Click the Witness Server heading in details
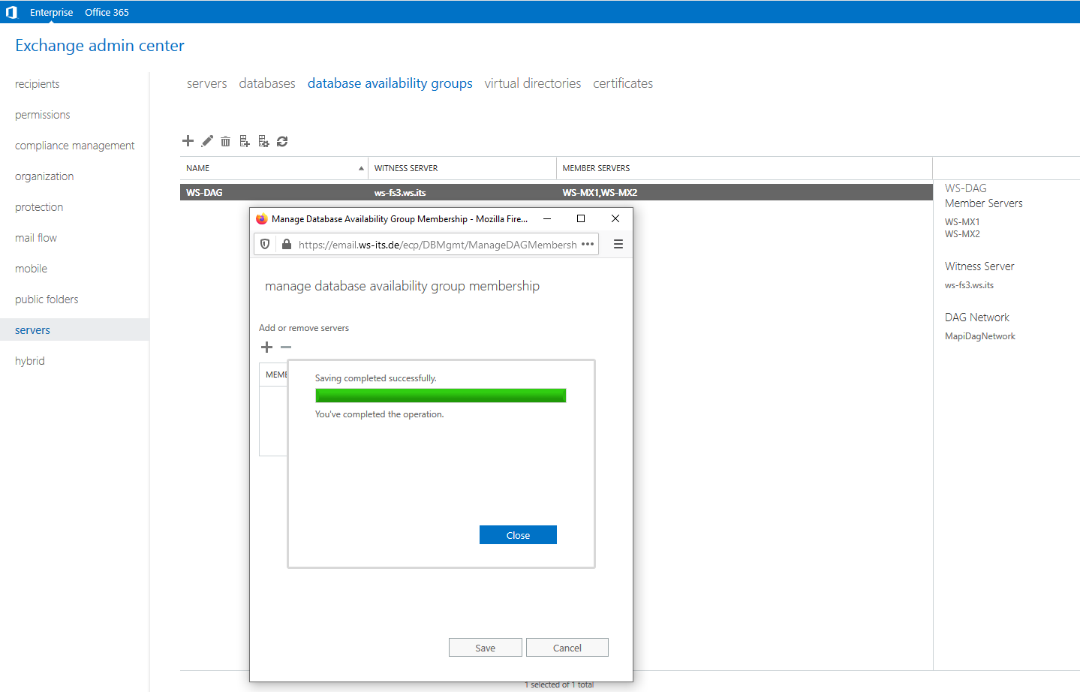The image size is (1080, 692). pos(979,266)
